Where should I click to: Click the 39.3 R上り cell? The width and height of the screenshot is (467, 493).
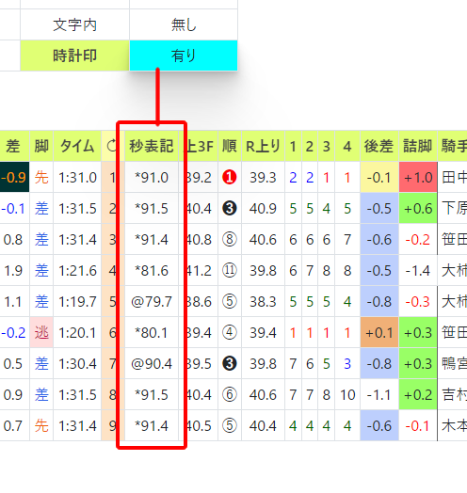[x=263, y=178]
